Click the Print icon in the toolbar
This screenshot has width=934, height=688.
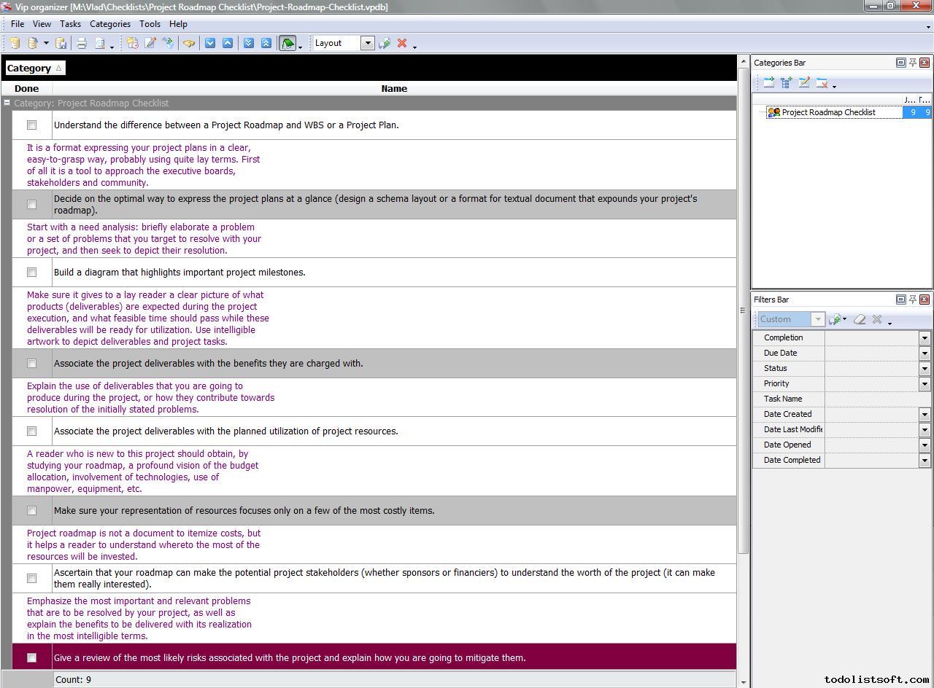coord(82,44)
